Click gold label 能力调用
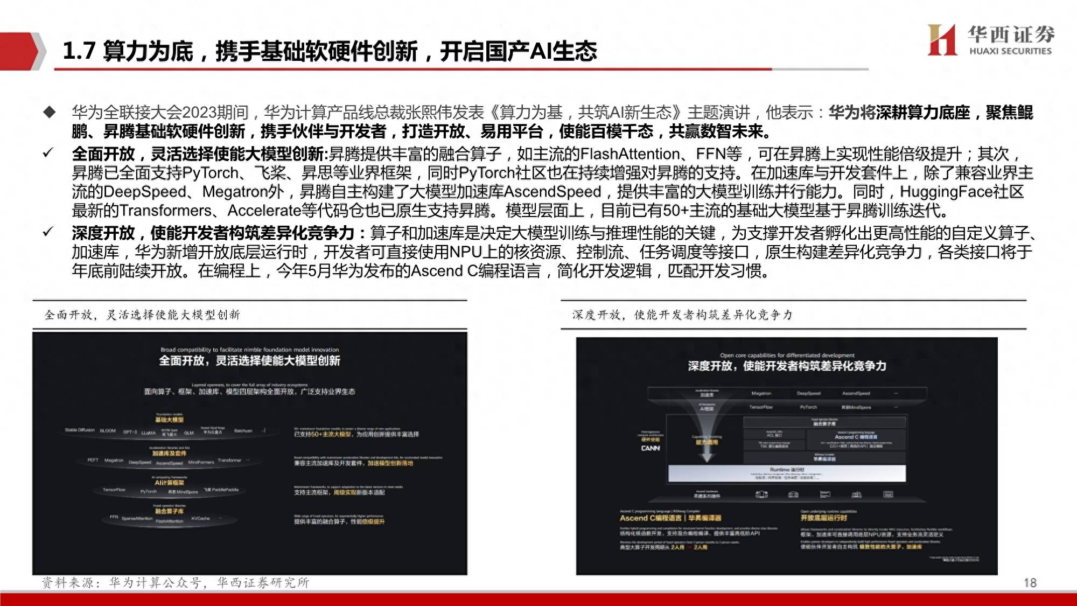Screen dimensions: 1077x606 (x=707, y=442)
